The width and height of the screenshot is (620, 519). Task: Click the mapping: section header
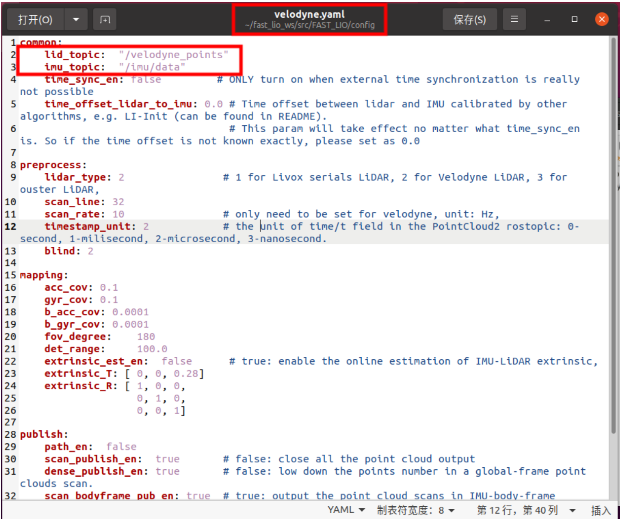point(44,275)
